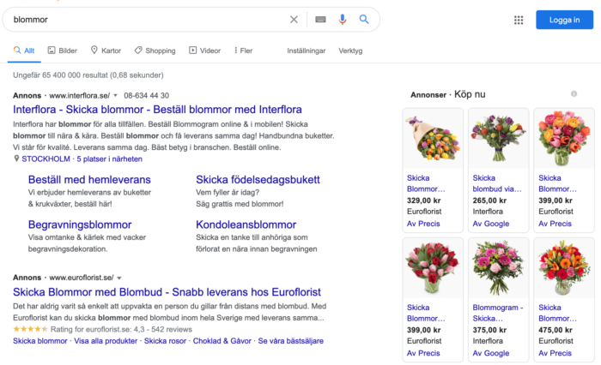601x365 pixels.
Task: Click the first-row 399,00 kr bouquet image
Action: point(564,139)
